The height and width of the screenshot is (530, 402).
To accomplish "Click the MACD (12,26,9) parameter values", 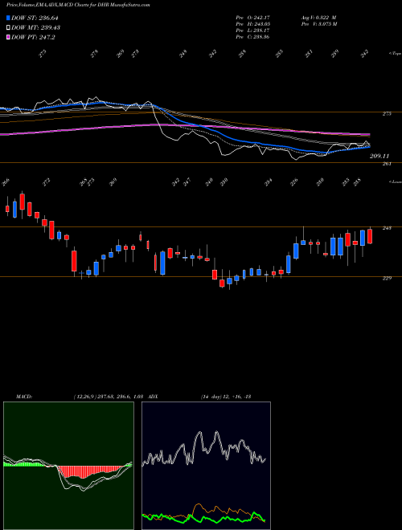I will [x=109, y=397].
